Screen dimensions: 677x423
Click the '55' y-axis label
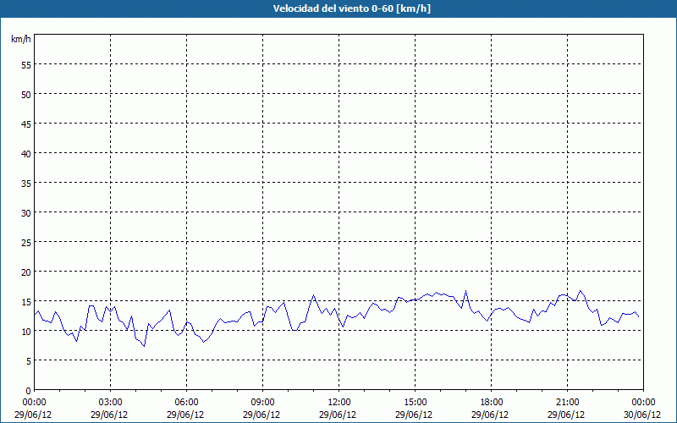coord(26,66)
